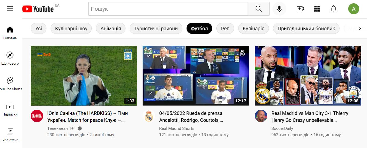Play Rueda de prensa video thumbnail
This screenshot has height=148, width=367.
[x=196, y=76]
